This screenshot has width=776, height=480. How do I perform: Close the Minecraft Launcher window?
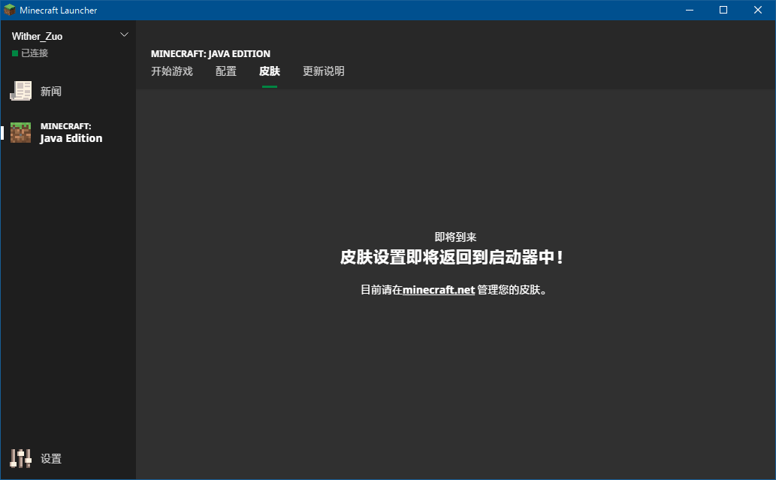pyautogui.click(x=758, y=10)
